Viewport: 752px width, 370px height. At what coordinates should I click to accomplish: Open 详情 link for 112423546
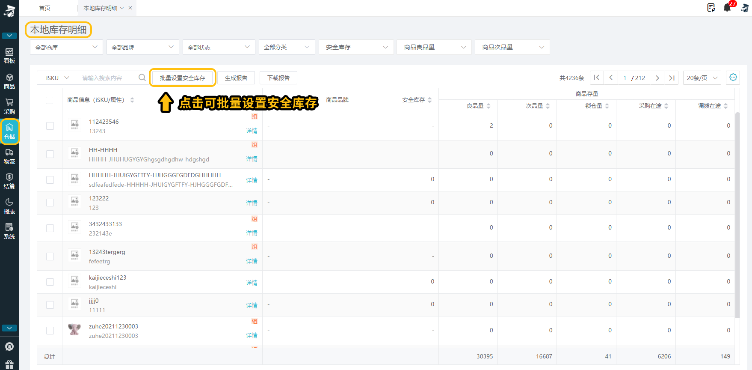pos(252,131)
